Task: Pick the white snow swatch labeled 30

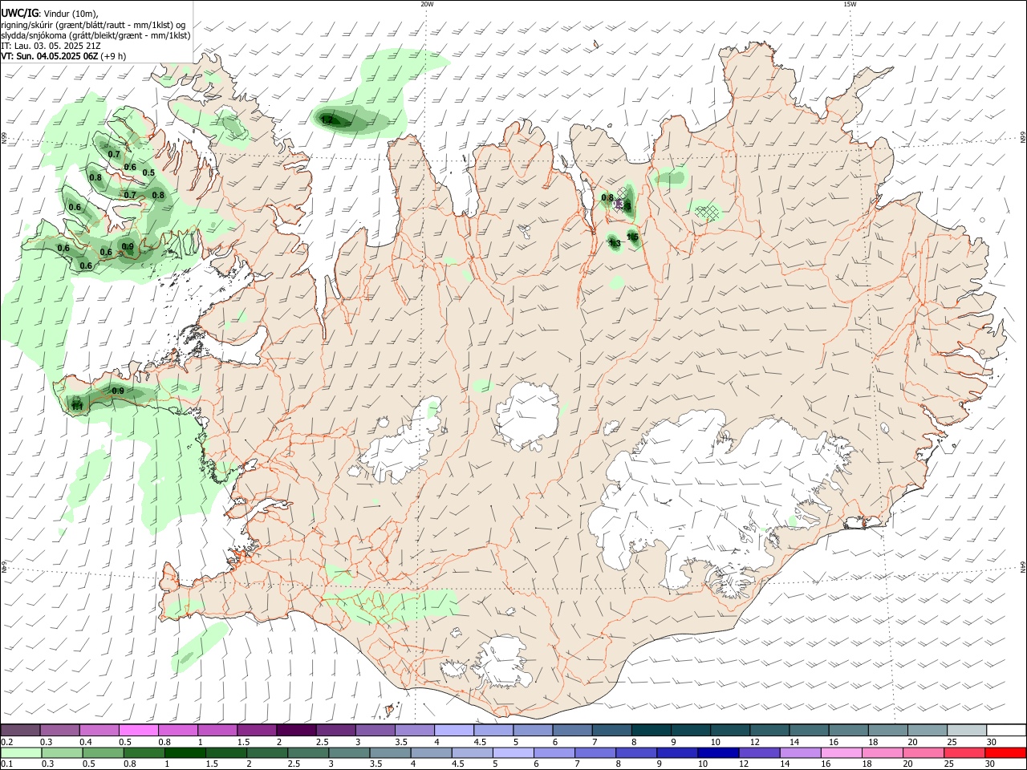Action: pos(1005,731)
